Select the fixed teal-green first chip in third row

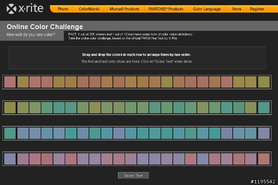pyautogui.click(x=10, y=133)
